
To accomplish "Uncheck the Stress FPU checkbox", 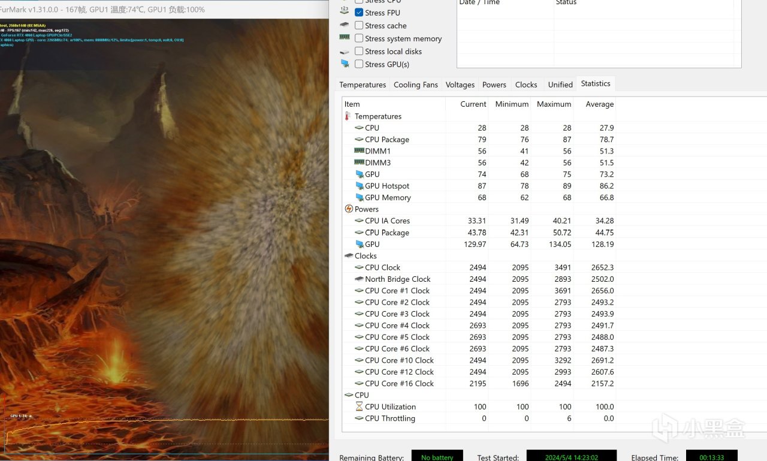I will pyautogui.click(x=359, y=12).
